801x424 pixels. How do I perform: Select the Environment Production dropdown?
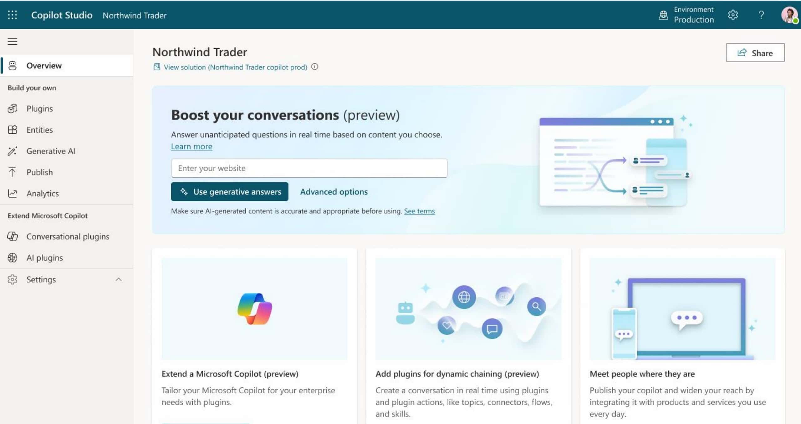click(x=686, y=14)
